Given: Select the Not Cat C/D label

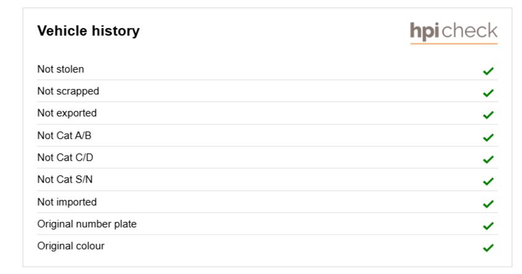Looking at the screenshot, I should (x=65, y=158).
